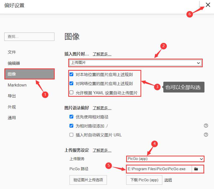Viewport: 214px width, 189px height.
Task: Open help icon for 插入时自动转义图片 URL
Action: point(206,135)
